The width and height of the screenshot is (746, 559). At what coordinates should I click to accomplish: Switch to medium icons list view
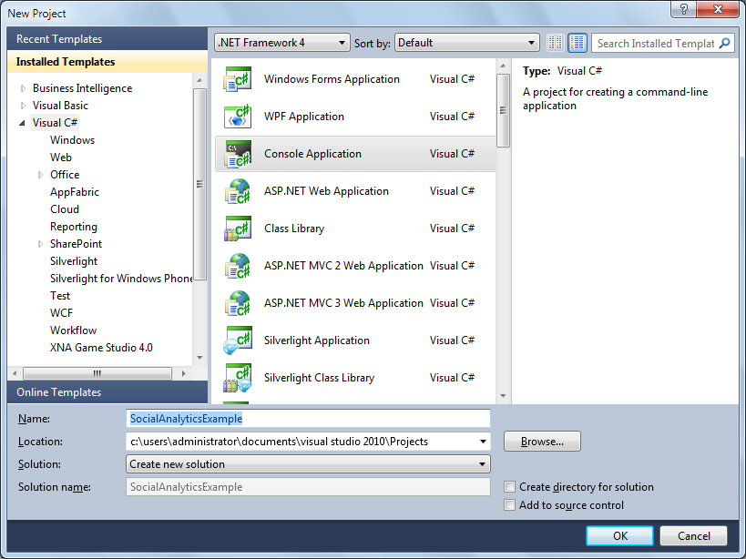tap(577, 43)
